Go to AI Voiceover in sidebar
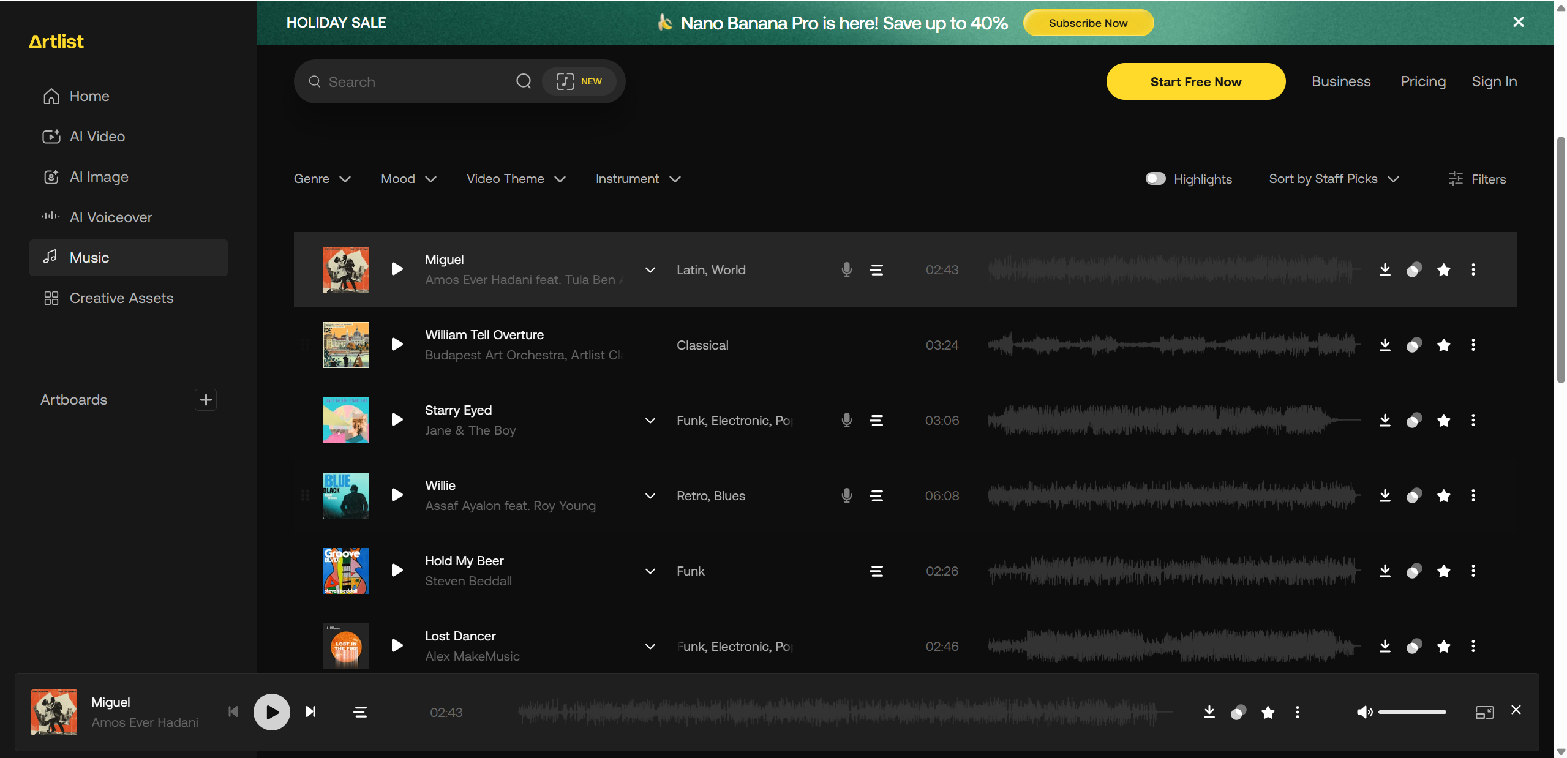This screenshot has height=758, width=1567. click(x=110, y=217)
